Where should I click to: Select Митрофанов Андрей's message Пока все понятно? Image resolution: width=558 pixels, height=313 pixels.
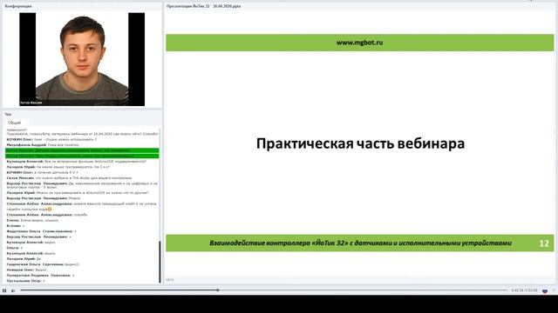(43, 145)
